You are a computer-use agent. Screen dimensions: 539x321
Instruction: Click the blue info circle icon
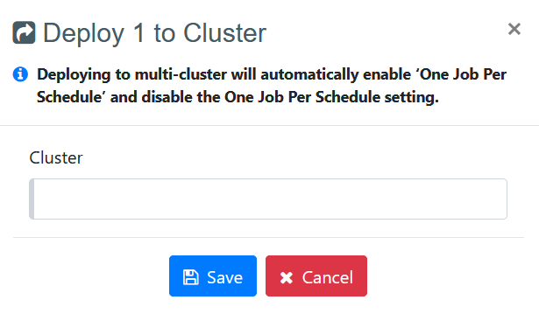(x=20, y=74)
